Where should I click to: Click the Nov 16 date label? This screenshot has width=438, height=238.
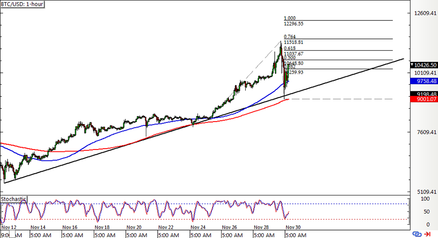pos(70,227)
